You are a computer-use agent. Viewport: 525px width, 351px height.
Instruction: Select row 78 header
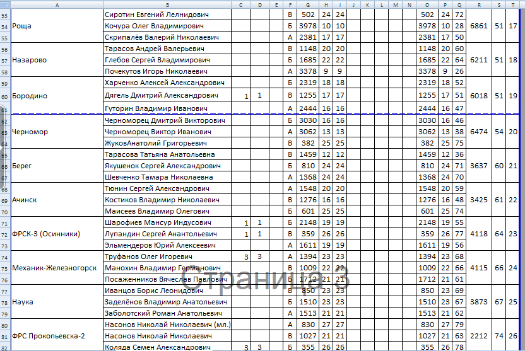click(x=5, y=302)
